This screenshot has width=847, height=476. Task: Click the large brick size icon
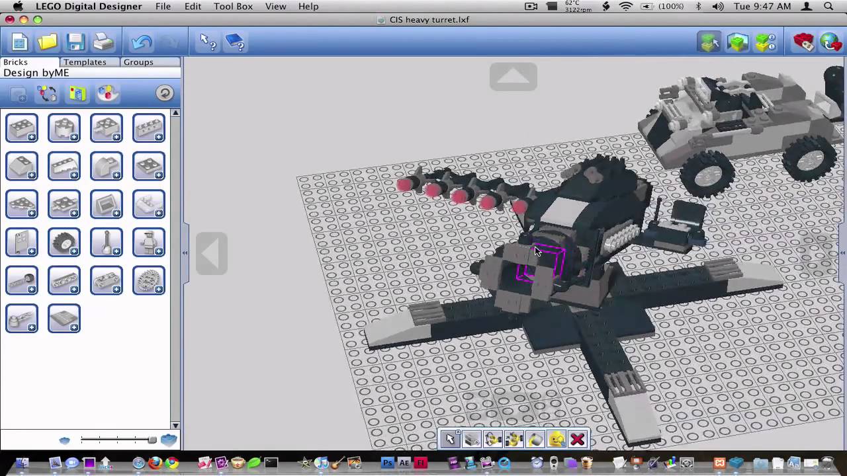point(169,440)
